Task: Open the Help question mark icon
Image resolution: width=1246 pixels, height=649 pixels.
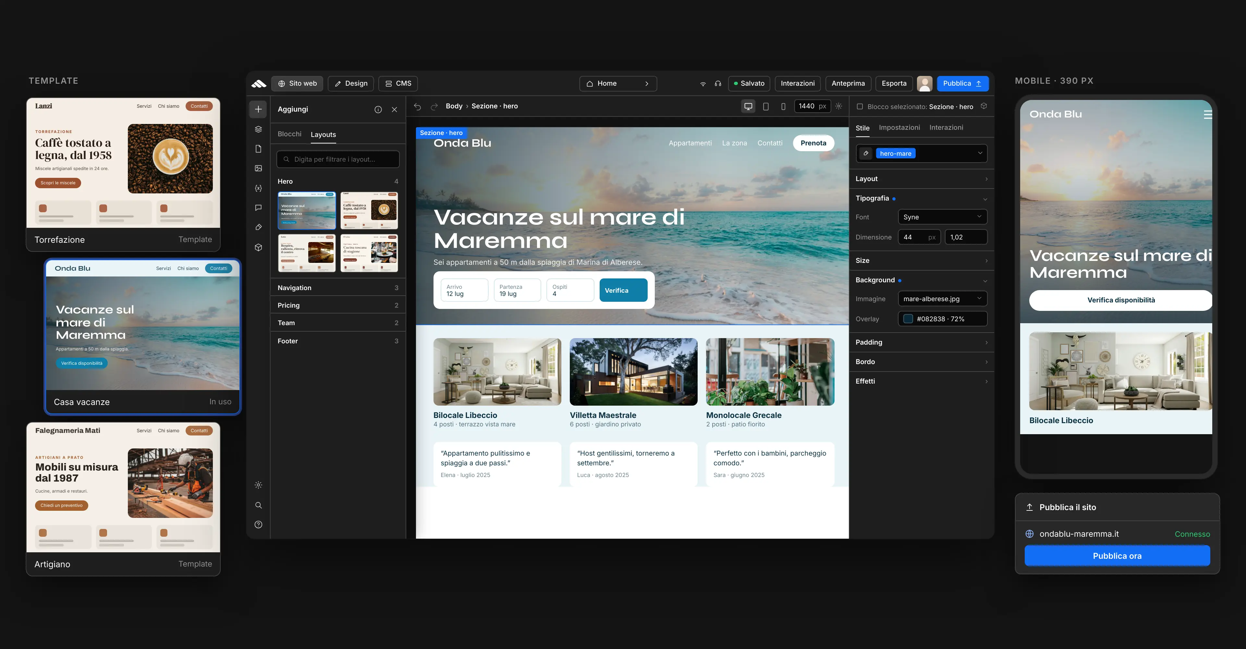Action: click(258, 525)
